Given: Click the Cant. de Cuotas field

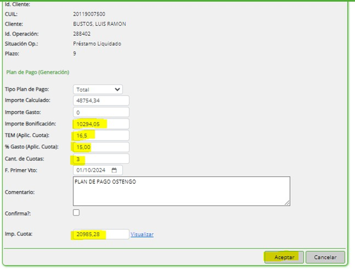Looking at the screenshot, I should click(x=101, y=158).
